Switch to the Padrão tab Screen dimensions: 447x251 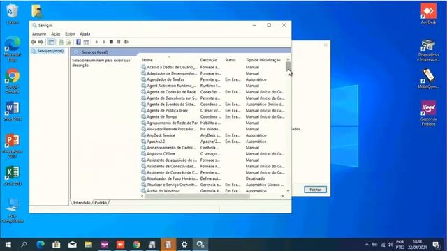pos(101,203)
